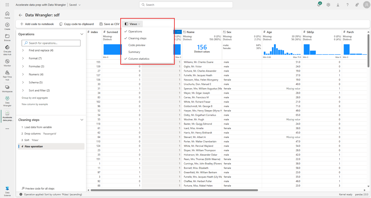Screen dimensions: 371x198
Task: Click the Age histogram chart
Action: click(x=282, y=50)
